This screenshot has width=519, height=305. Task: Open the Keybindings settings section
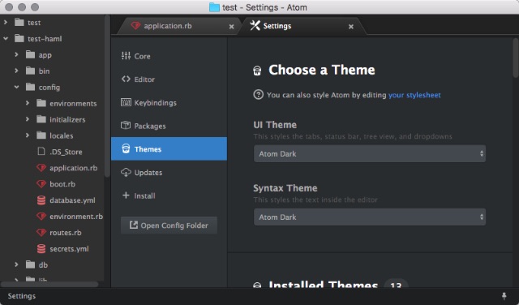[x=169, y=102]
